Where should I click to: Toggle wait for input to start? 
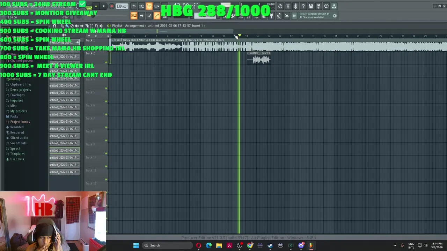pos(141,6)
